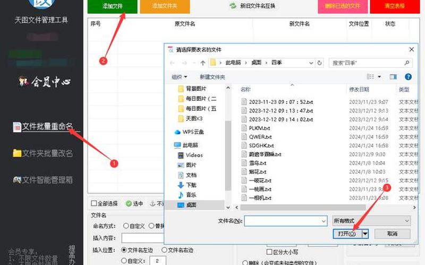Select 下载 in navigation tree
The width and height of the screenshot is (425, 265).
187,185
